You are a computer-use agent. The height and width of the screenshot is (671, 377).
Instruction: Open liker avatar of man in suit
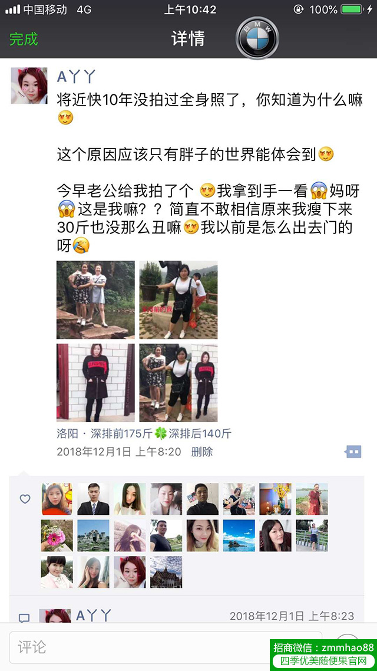pyautogui.click(x=93, y=499)
